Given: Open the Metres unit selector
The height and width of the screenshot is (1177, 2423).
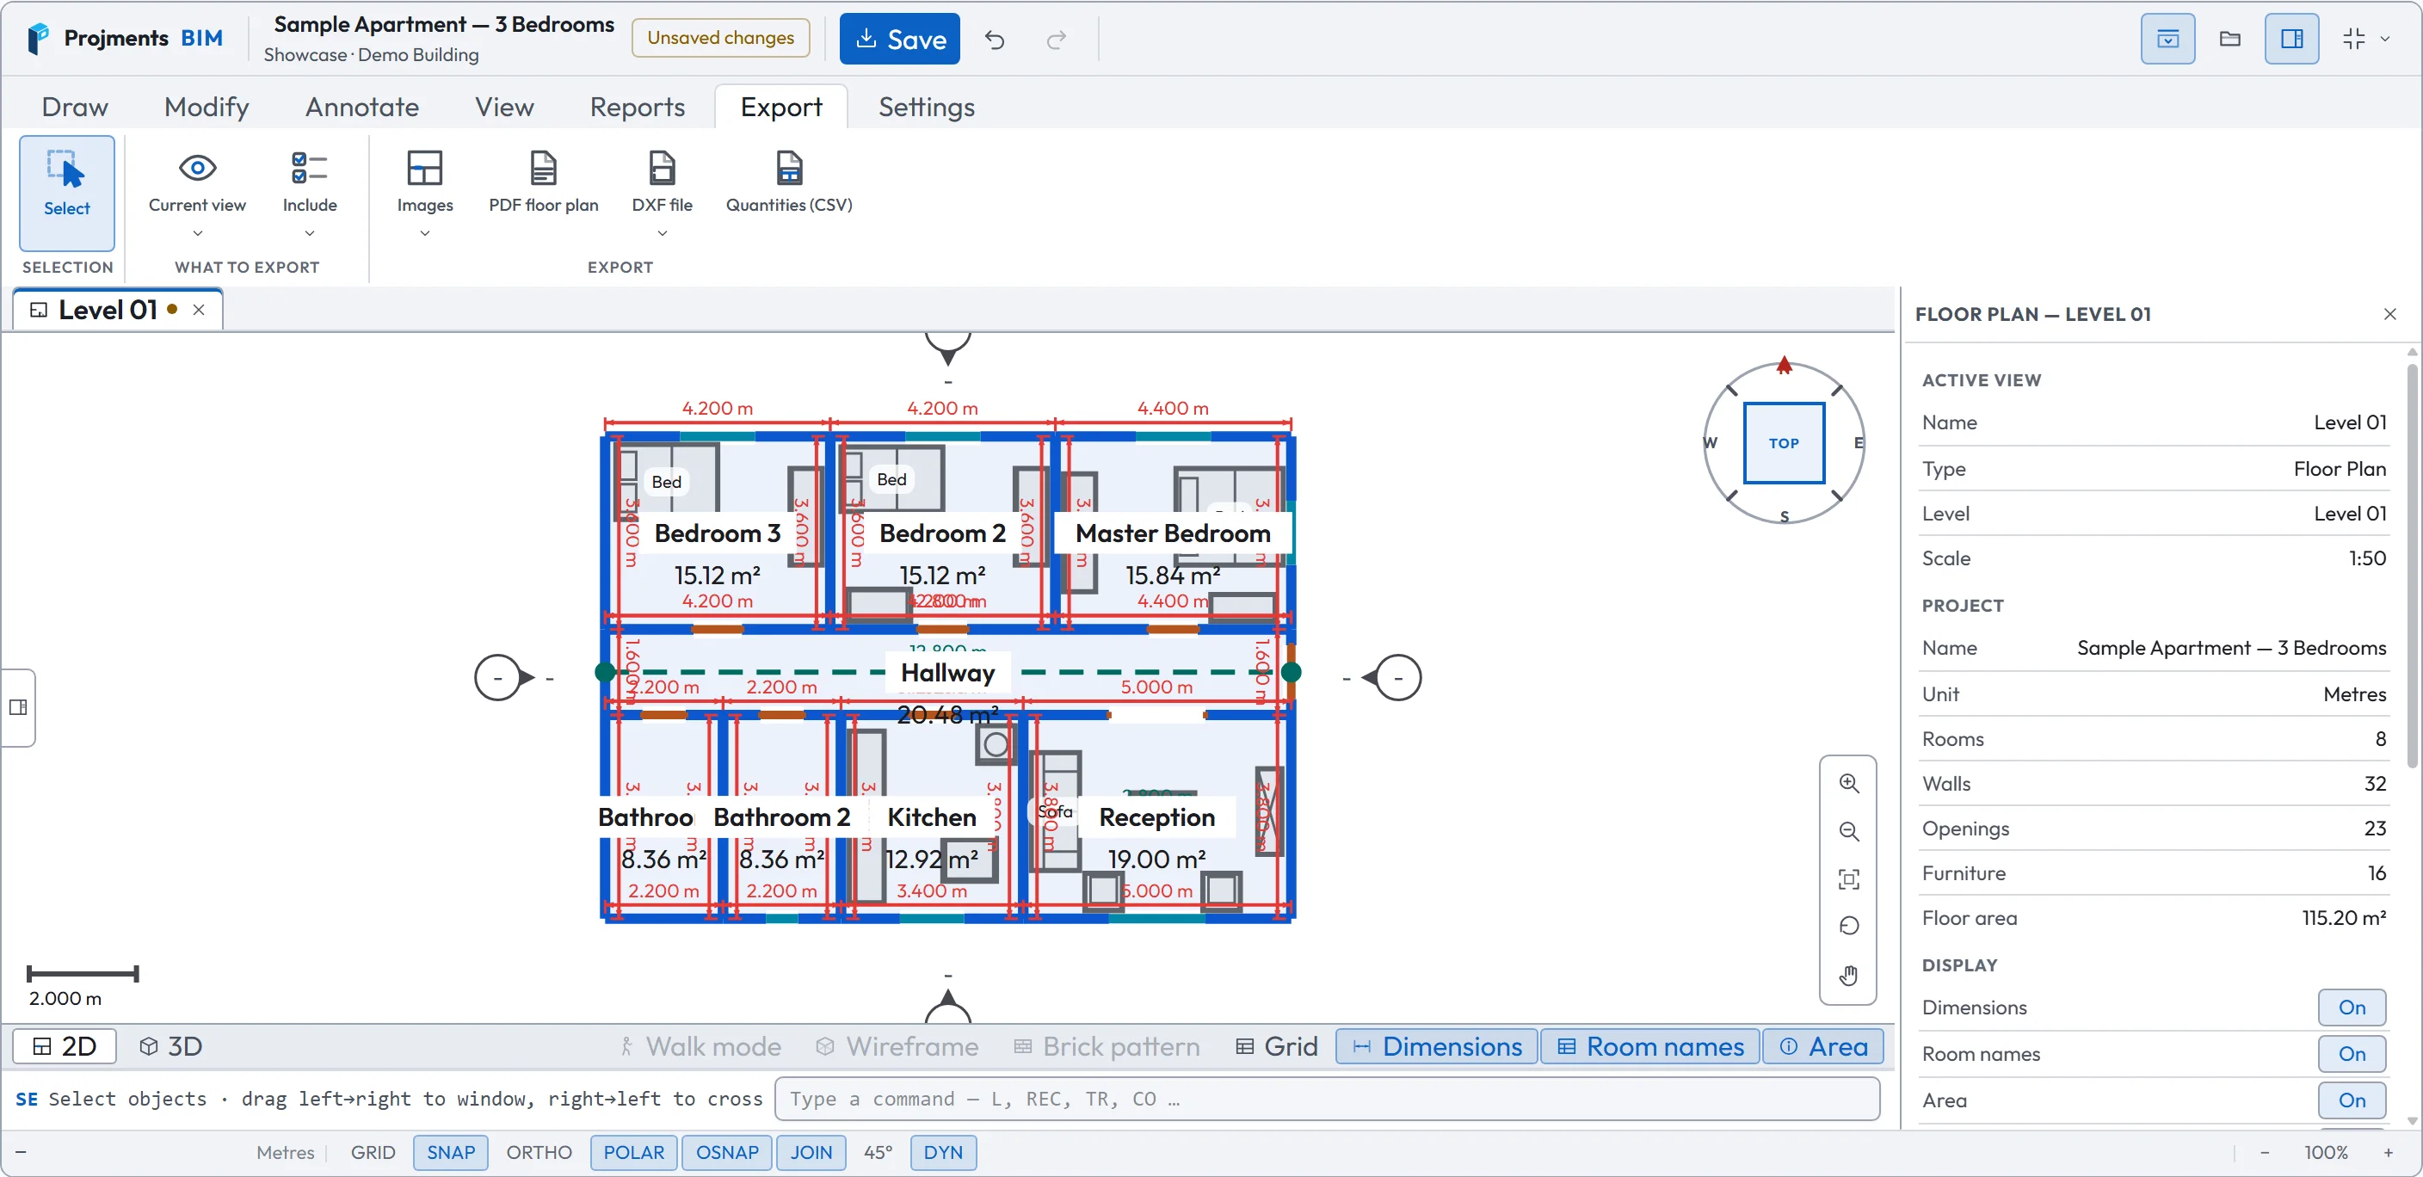Looking at the screenshot, I should [285, 1153].
